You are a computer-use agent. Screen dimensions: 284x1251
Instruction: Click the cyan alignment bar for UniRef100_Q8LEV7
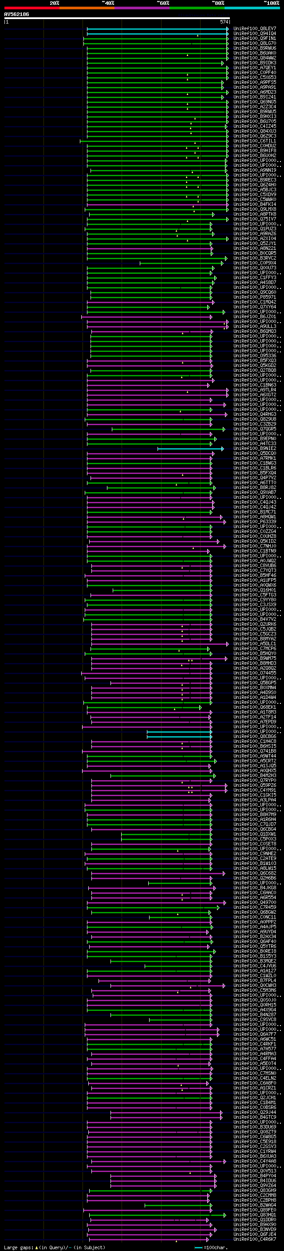158,29
